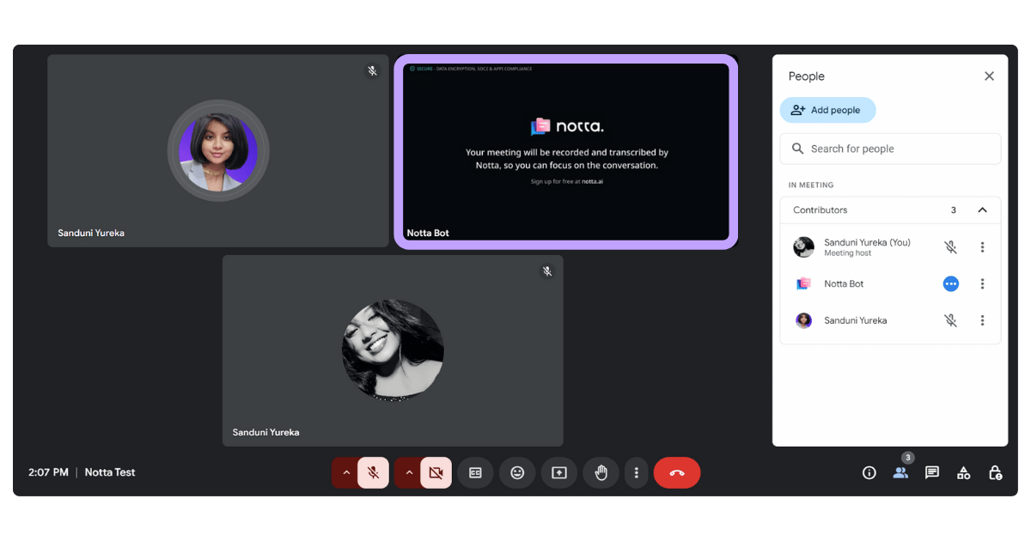Open meeting details info icon
Screen dimensions: 1031x541
point(869,472)
